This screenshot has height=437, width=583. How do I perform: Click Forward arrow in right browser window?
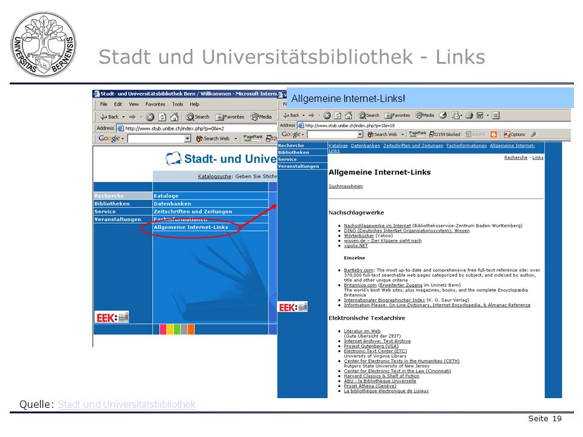point(312,115)
